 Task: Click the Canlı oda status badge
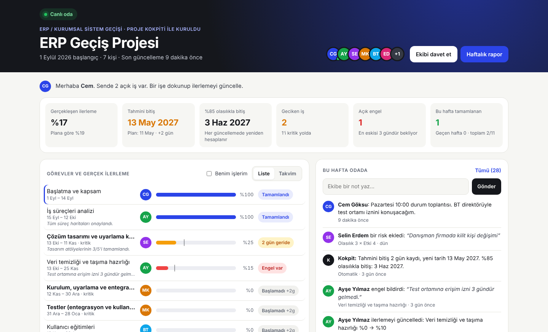[x=58, y=14]
